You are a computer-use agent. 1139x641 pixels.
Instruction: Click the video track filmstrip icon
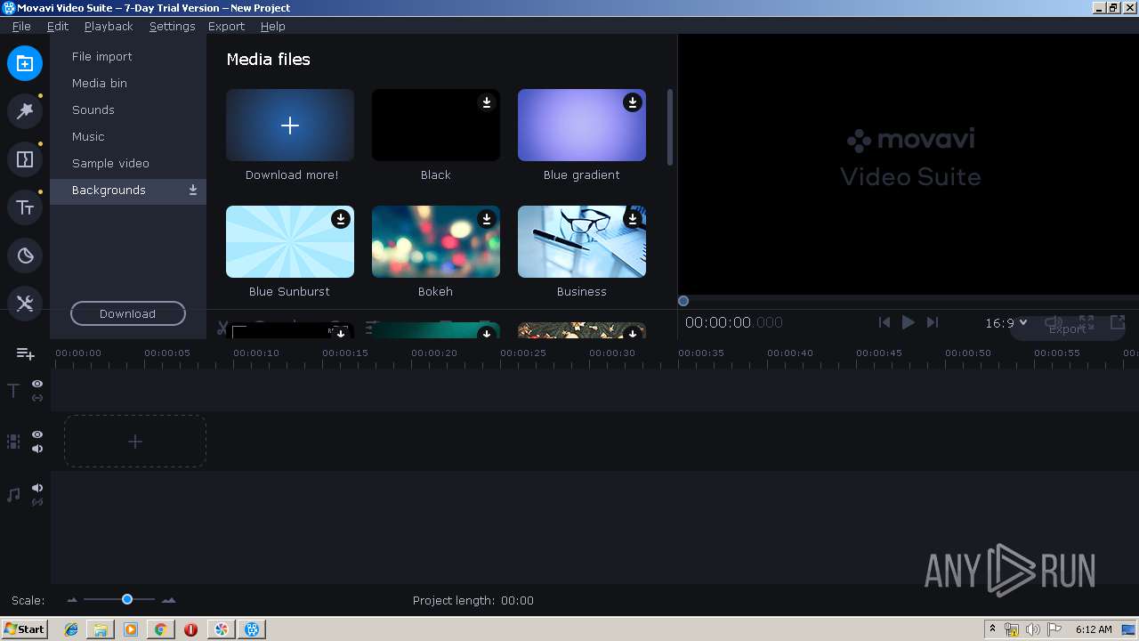(x=13, y=442)
